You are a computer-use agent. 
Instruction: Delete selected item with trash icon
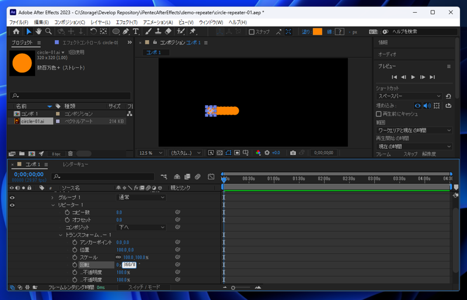click(71, 154)
